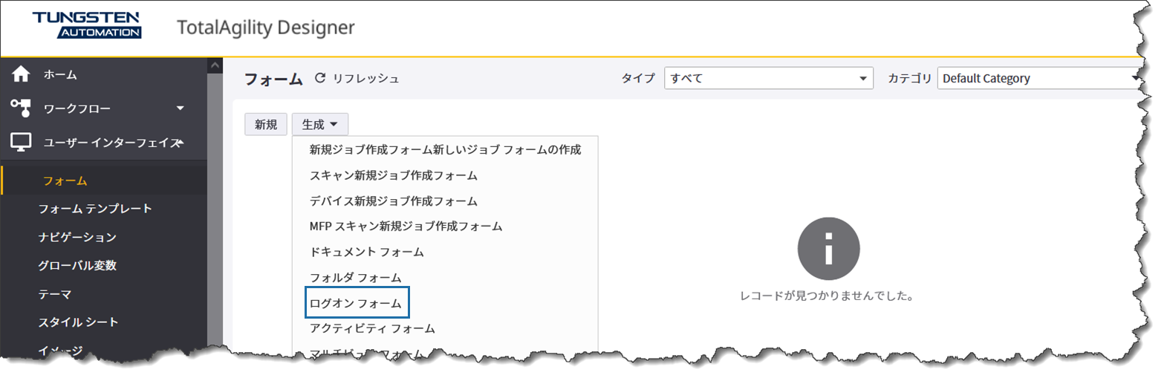This screenshot has height=381, width=1167.
Task: Click the refresh circular arrow icon
Action: point(320,78)
